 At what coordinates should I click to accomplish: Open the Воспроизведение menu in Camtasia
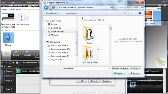click(x=31, y=2)
